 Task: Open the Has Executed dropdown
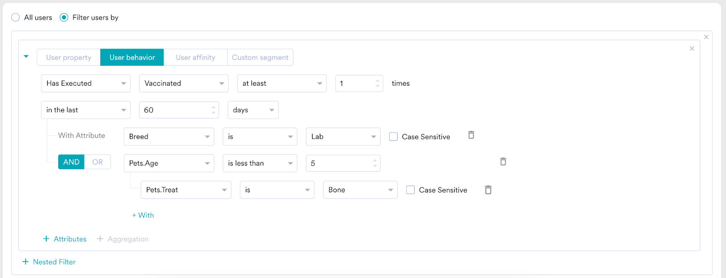(85, 83)
